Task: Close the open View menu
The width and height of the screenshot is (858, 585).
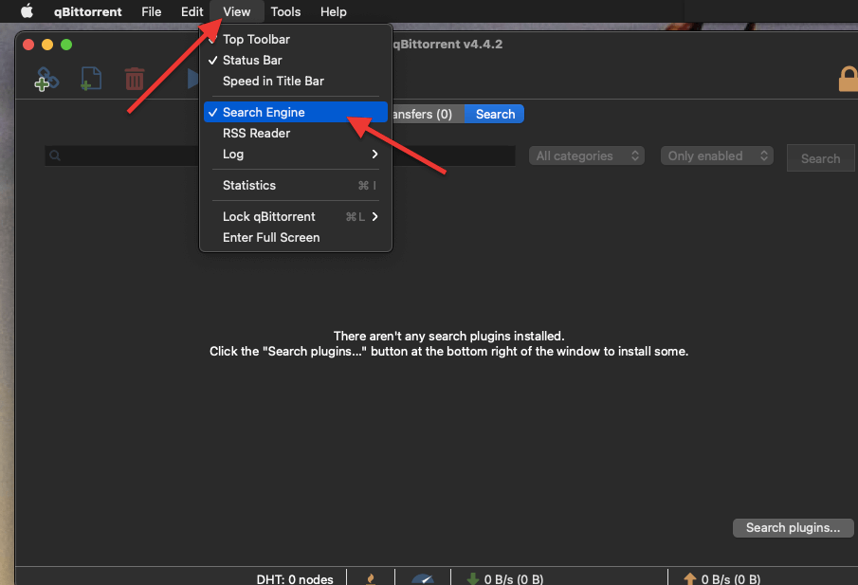Action: (236, 11)
